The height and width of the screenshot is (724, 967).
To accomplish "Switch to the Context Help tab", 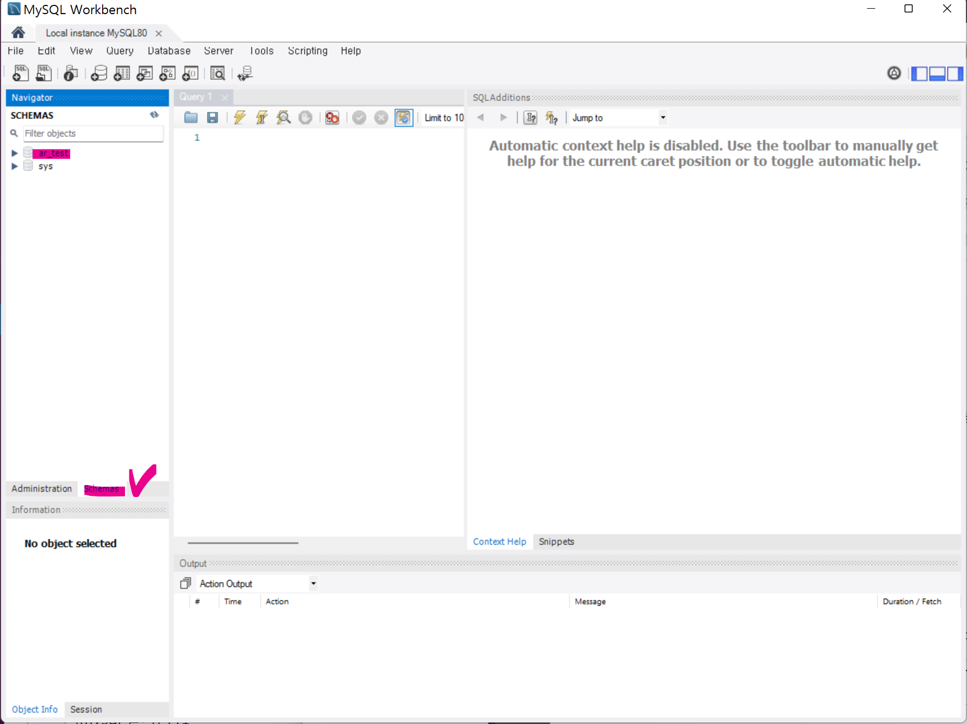I will pos(499,542).
